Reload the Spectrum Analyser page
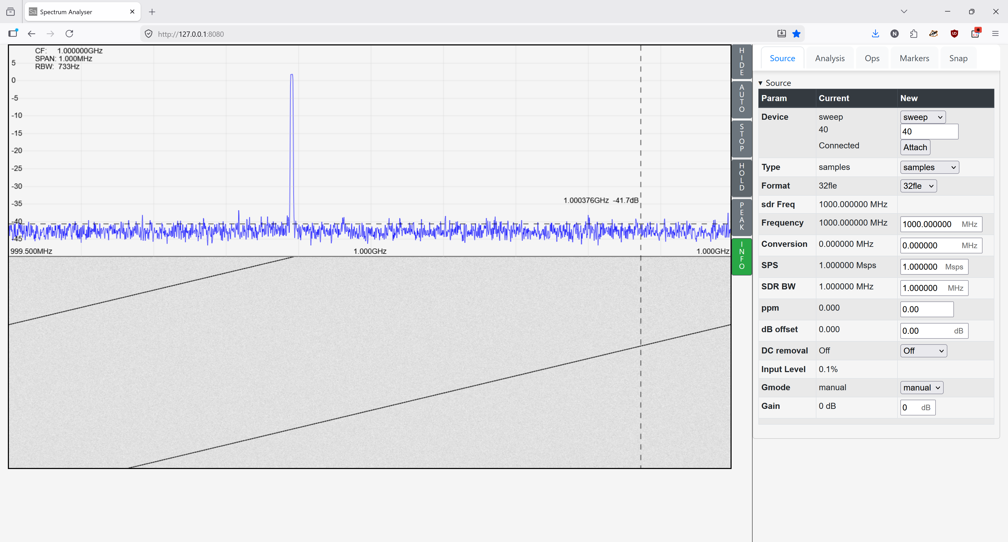This screenshot has height=542, width=1008. [x=69, y=34]
